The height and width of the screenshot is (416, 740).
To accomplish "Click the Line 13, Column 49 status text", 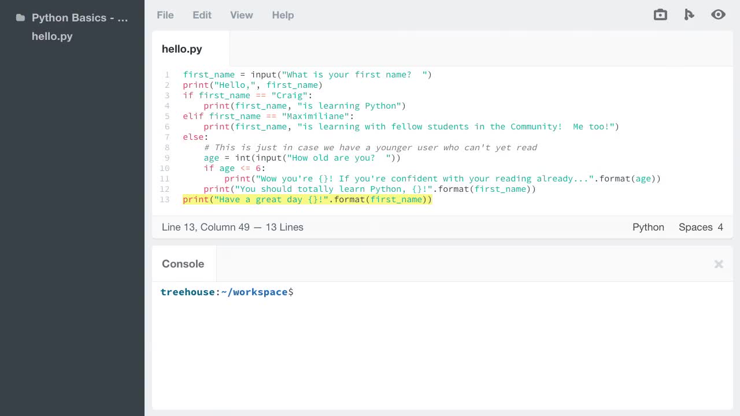I will point(232,227).
